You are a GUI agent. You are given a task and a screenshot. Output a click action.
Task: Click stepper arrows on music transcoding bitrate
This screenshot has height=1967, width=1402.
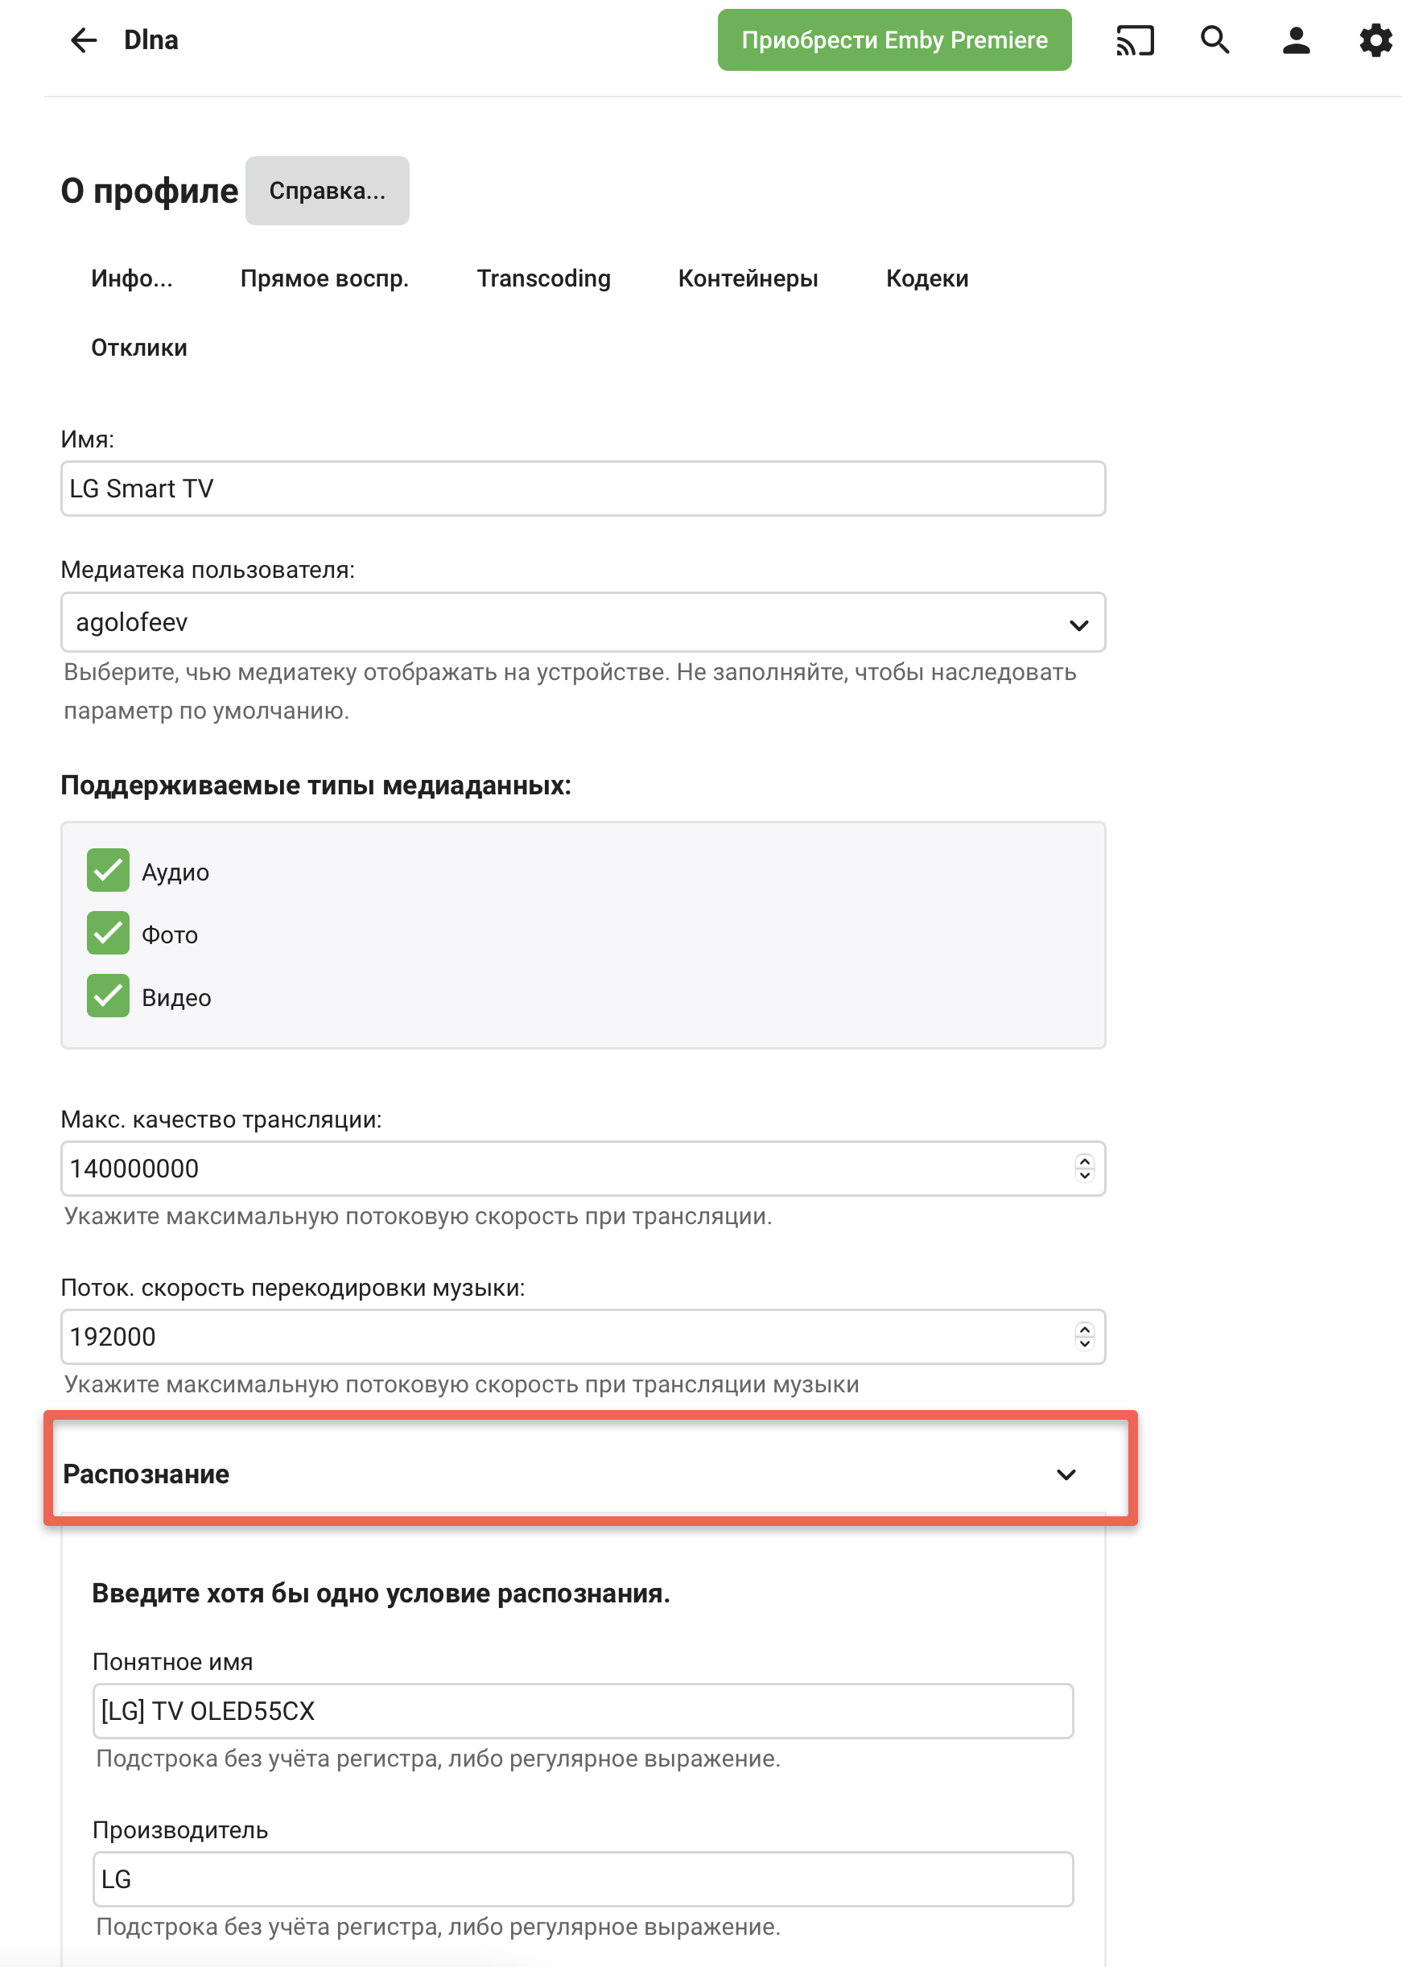coord(1084,1336)
